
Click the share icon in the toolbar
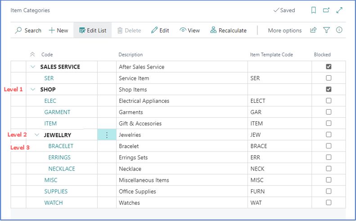(x=313, y=30)
